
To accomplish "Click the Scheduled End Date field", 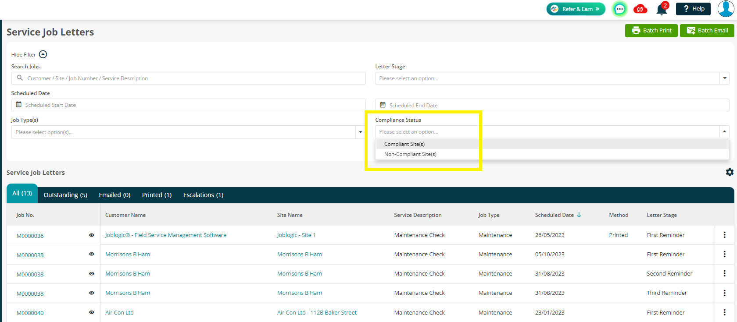I will [552, 105].
